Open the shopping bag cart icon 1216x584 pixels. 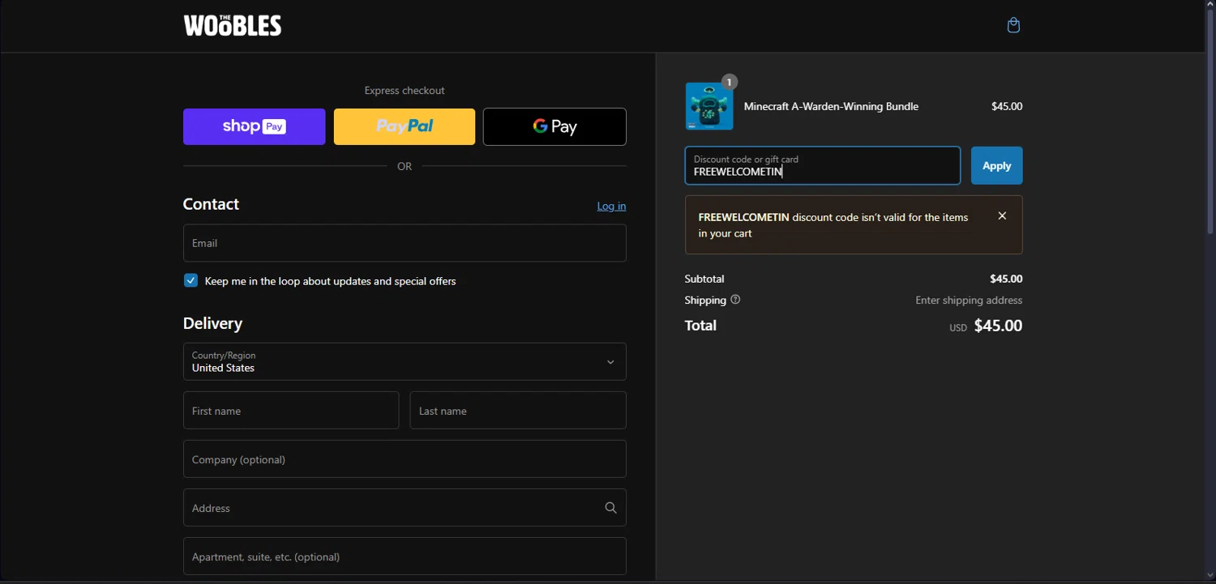click(x=1013, y=26)
